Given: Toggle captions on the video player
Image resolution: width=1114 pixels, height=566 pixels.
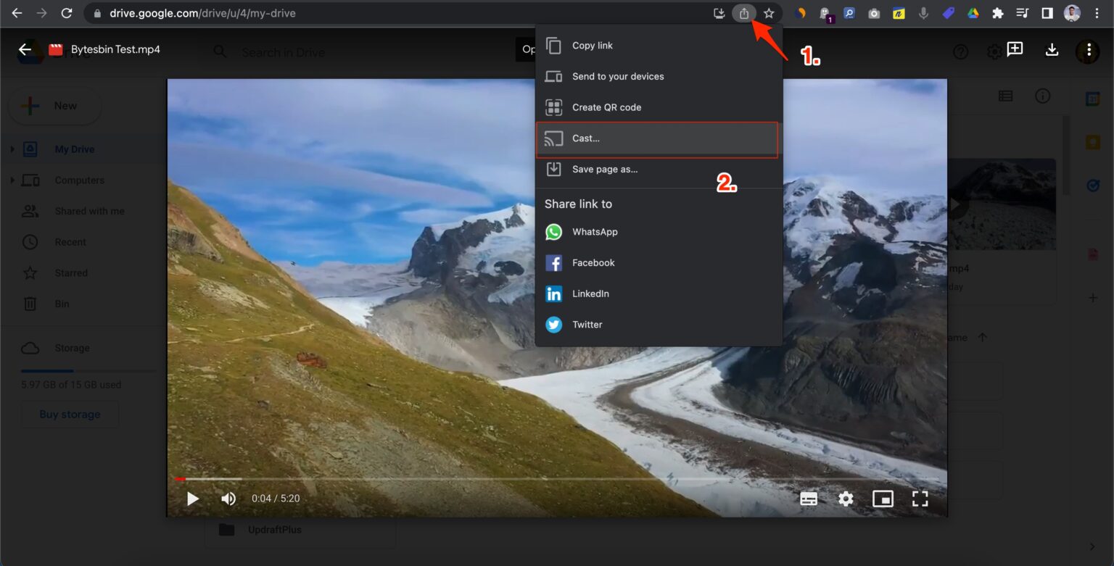Looking at the screenshot, I should [809, 498].
